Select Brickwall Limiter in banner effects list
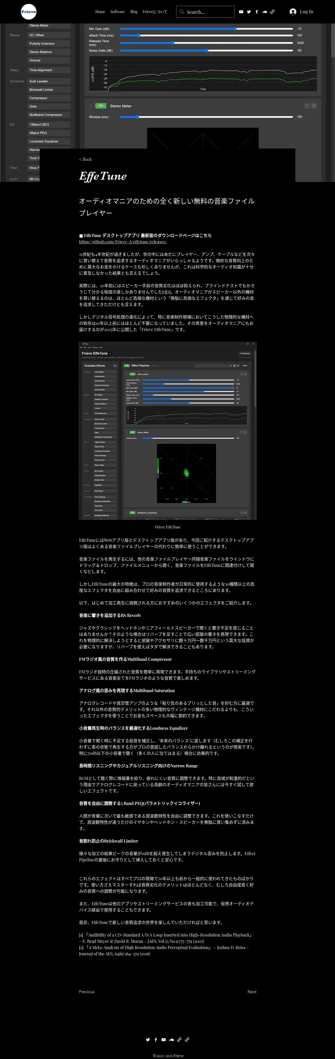335x1059 pixels. pos(49,90)
